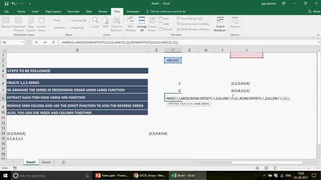This screenshot has height=180, width=321.
Task: Click the Share button
Action: click(314, 11)
